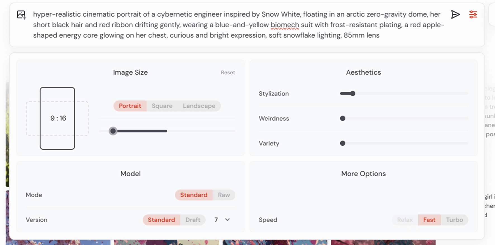The image size is (495, 245).
Task: Toggle the red settings sliders icon
Action: (x=473, y=14)
